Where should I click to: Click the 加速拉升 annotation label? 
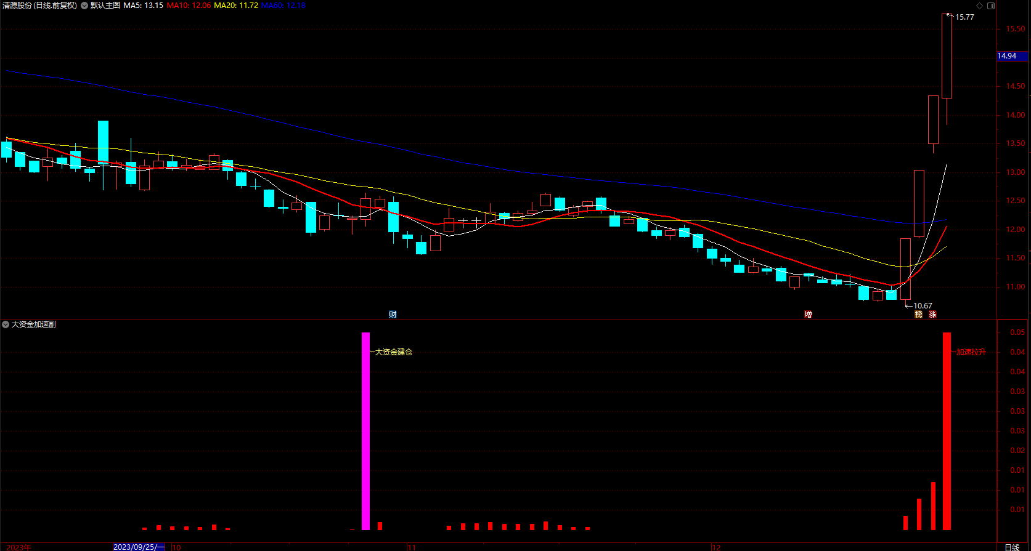pos(971,352)
